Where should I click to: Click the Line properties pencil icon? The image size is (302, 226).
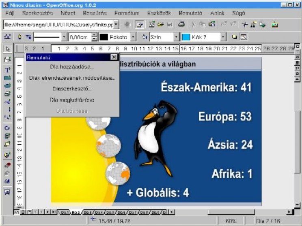tap(19, 37)
